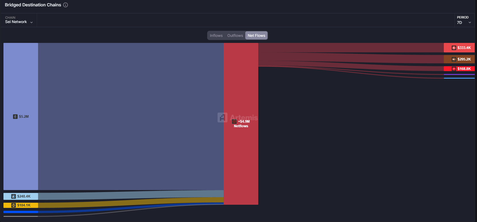Screen dimensions: 477x222
Task: Click the thin purple destination bar
Action: click(459, 74)
